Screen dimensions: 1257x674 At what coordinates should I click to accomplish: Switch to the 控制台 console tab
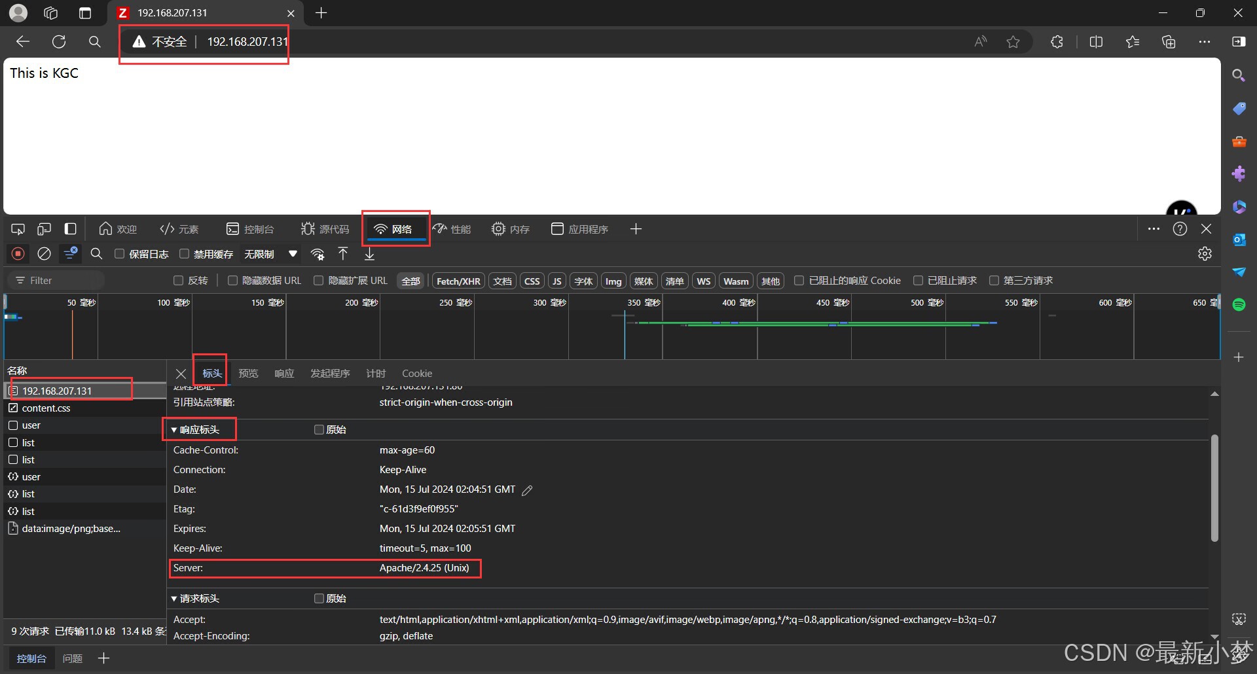(250, 229)
